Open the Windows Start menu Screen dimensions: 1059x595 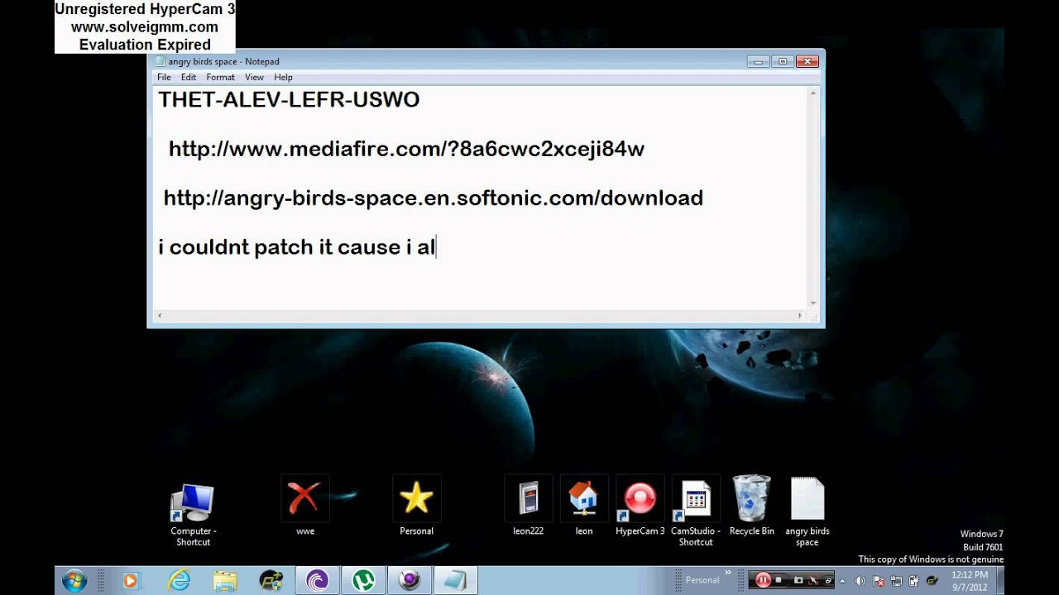[x=74, y=580]
